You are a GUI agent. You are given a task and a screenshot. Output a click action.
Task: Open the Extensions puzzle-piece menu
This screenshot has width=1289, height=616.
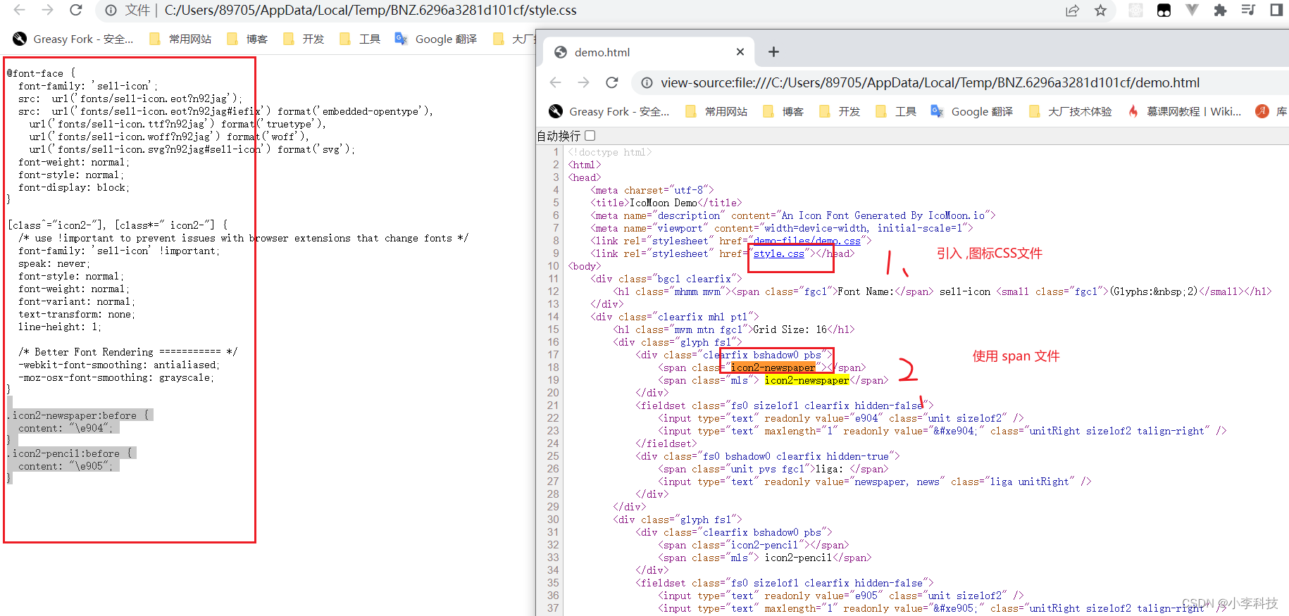coord(1220,11)
